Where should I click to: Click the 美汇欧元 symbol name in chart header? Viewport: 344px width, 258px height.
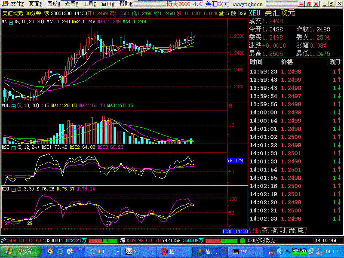(12, 13)
